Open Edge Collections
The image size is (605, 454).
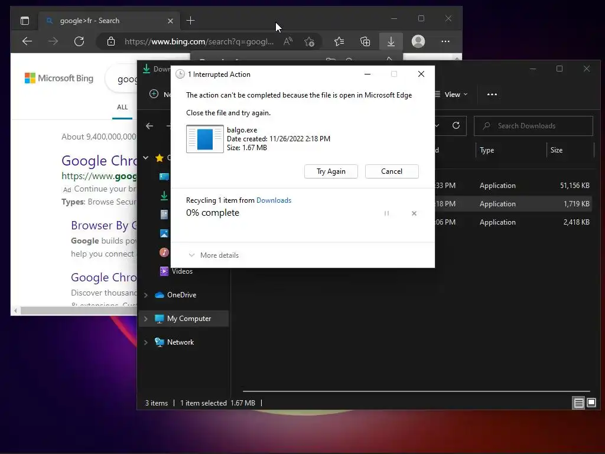pos(365,41)
